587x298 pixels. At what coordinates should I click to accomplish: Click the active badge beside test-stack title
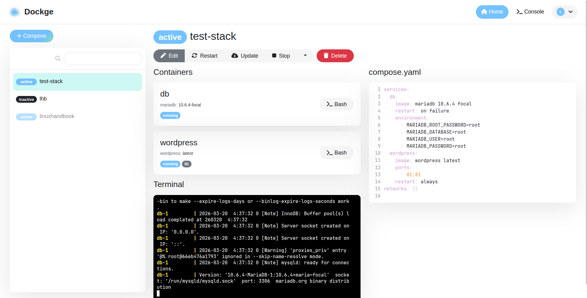(x=170, y=37)
